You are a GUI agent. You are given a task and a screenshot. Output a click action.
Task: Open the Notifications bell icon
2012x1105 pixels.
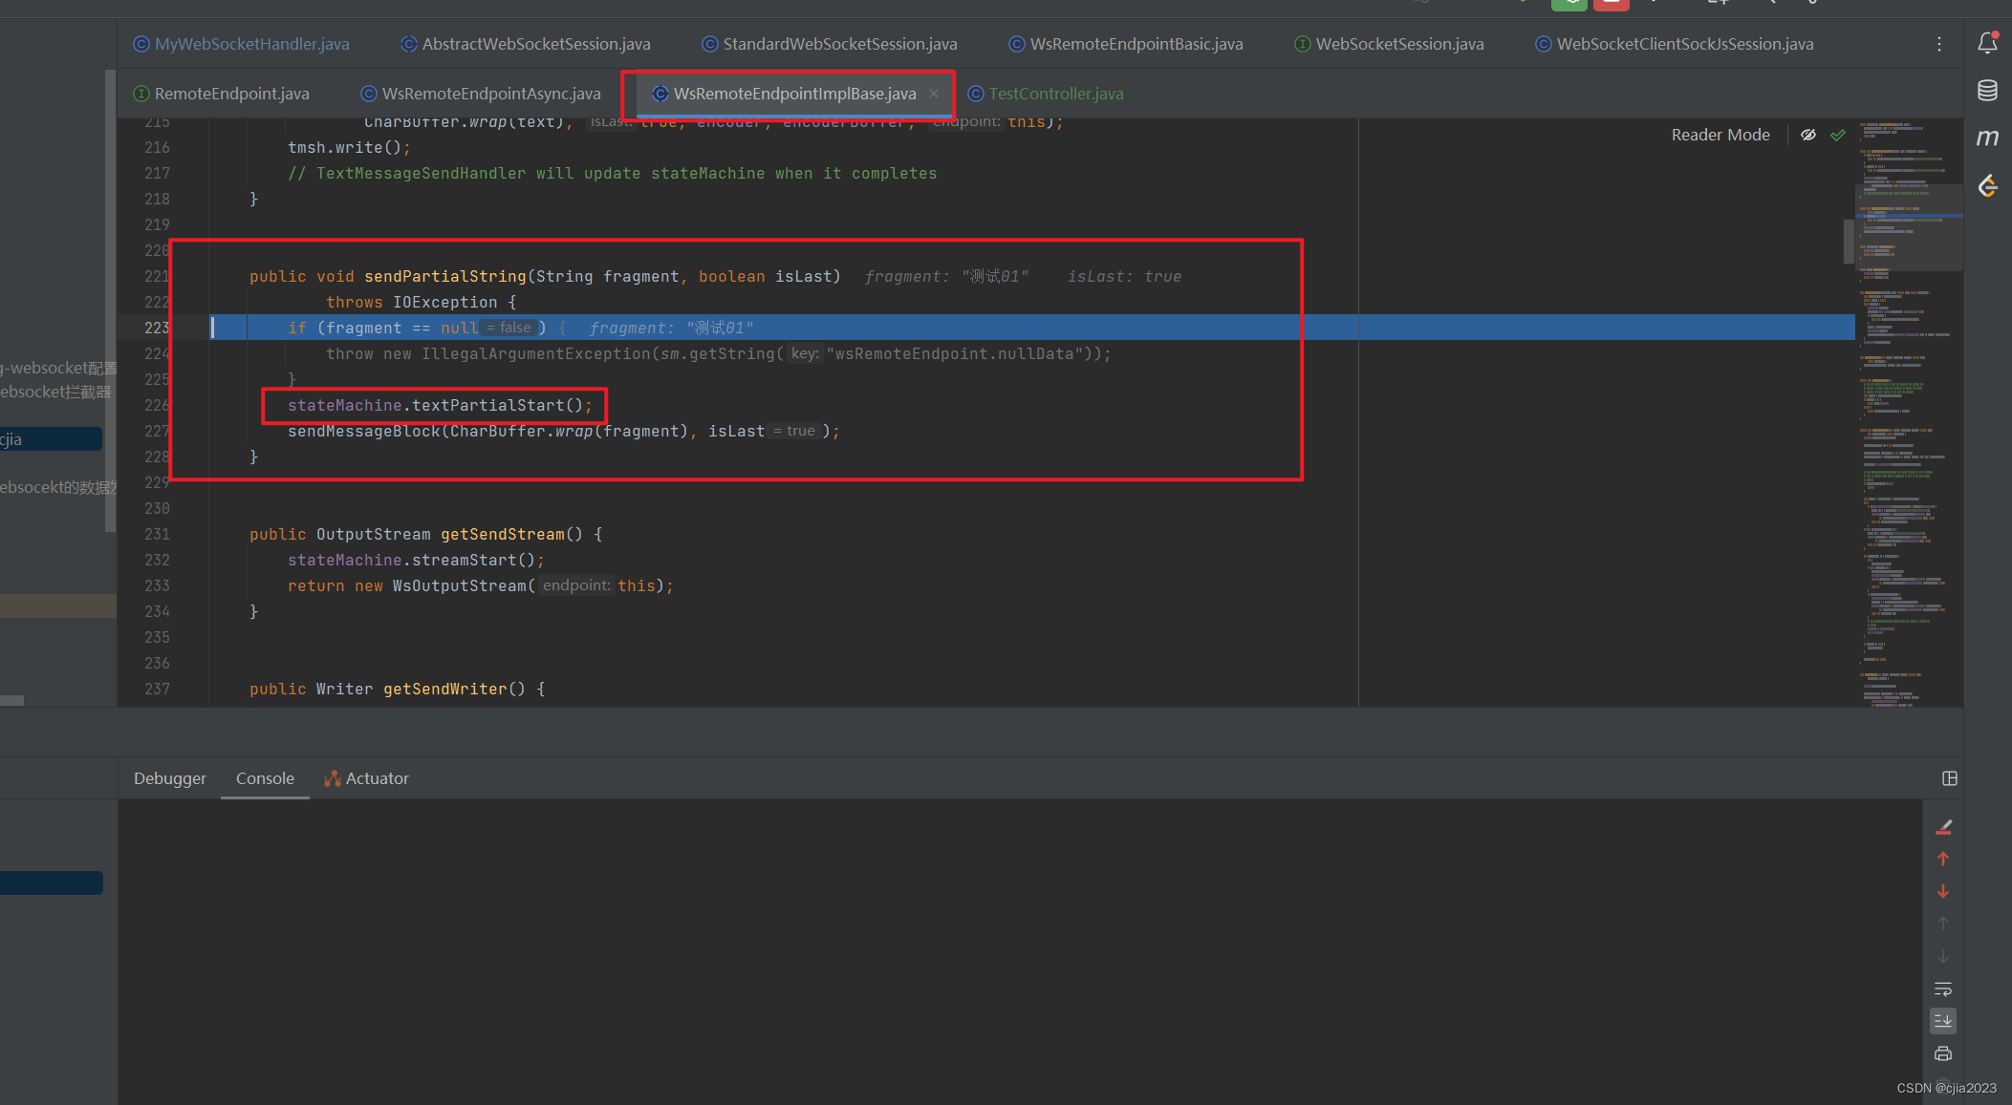[1987, 43]
